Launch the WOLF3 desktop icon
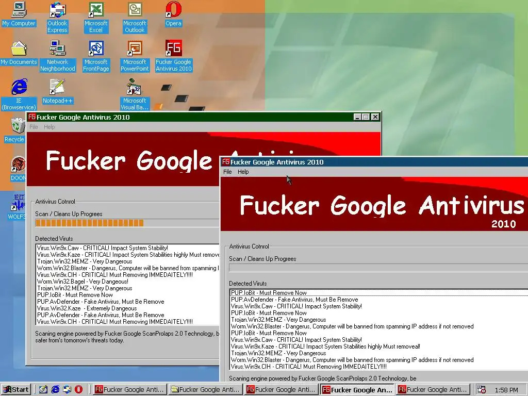Image resolution: width=528 pixels, height=396 pixels. (17, 207)
